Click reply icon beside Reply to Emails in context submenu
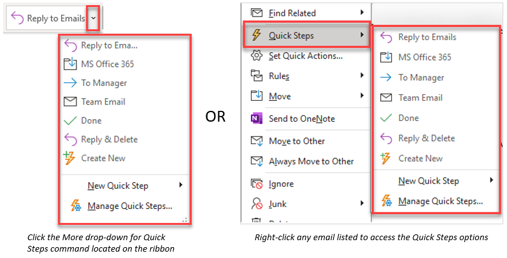Viewport: 507px width, 258px height. pos(386,37)
